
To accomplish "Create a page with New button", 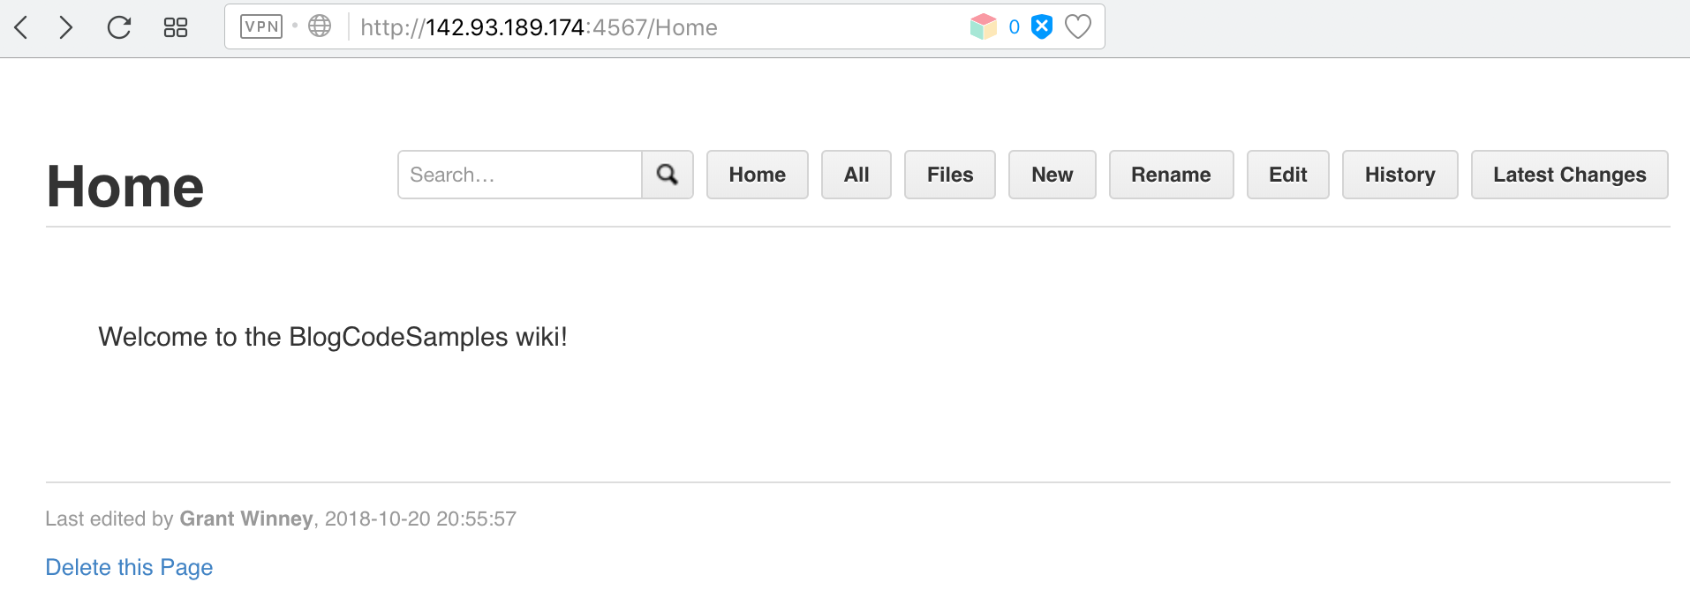I will [1052, 175].
